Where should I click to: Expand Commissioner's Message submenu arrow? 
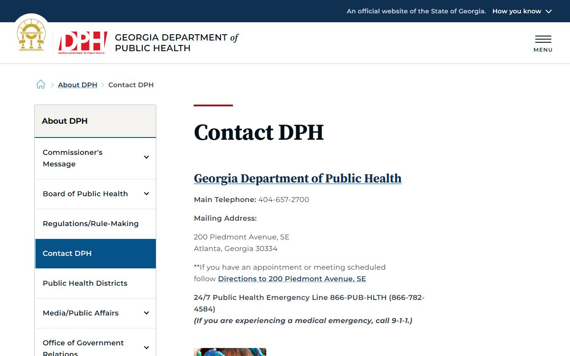point(146,157)
